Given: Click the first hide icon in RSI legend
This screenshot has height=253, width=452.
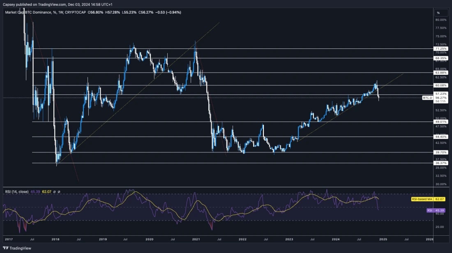Looking at the screenshot, I should (x=55, y=191).
